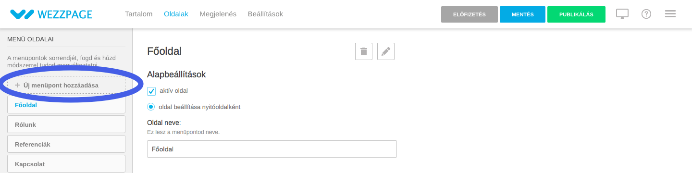Viewport: 692px width, 173px height.
Task: Select Kapcsolat page in menu list
Action: point(66,164)
